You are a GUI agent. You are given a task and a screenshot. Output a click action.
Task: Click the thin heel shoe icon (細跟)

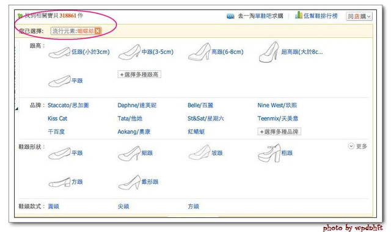pos(130,153)
